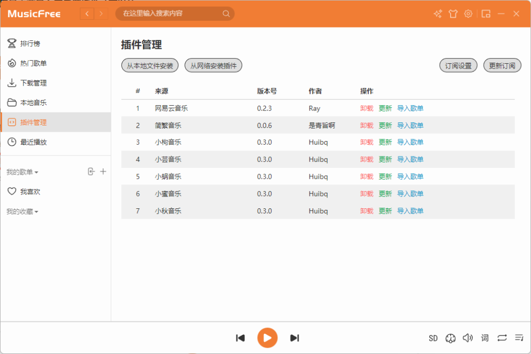
Task: Open the 我喜欢 favorites playlist
Action: (55, 192)
